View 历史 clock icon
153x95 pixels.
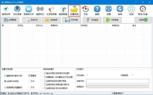coord(86,9)
